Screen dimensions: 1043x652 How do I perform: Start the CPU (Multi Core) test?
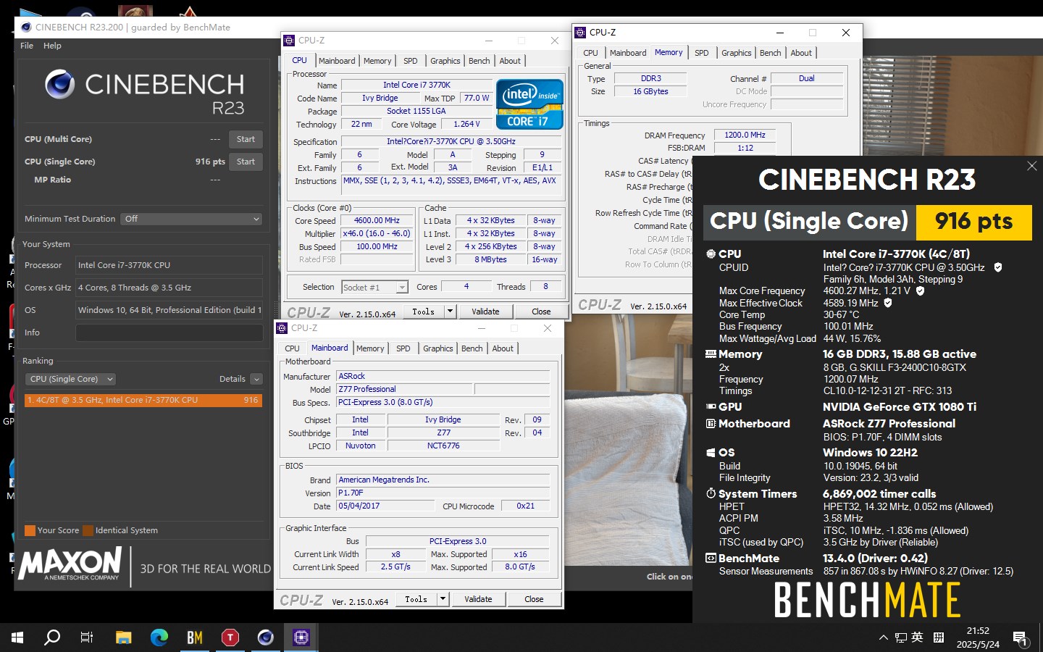[x=246, y=139]
